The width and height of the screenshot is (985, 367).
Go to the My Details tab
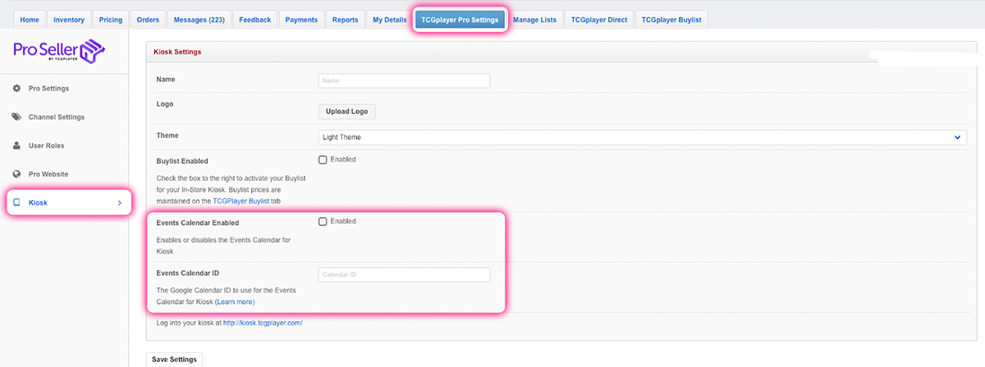[389, 20]
